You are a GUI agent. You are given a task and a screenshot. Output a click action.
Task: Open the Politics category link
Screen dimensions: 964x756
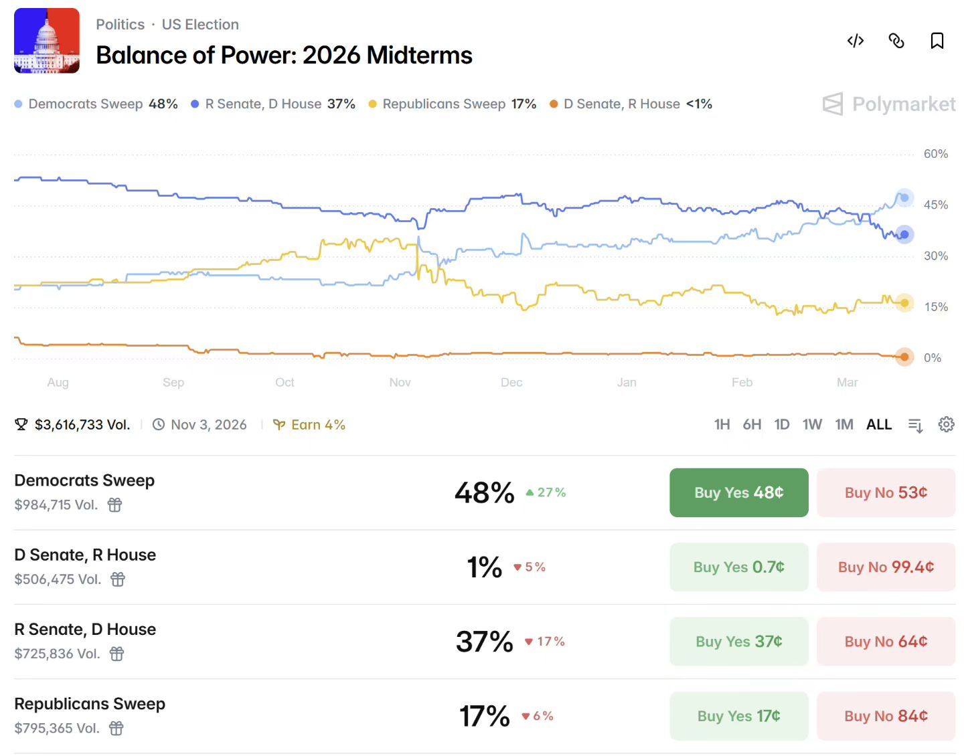pyautogui.click(x=120, y=25)
